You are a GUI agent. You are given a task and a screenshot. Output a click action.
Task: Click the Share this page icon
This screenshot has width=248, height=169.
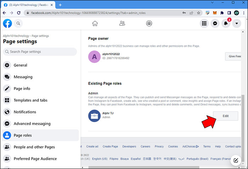click(x=191, y=13)
